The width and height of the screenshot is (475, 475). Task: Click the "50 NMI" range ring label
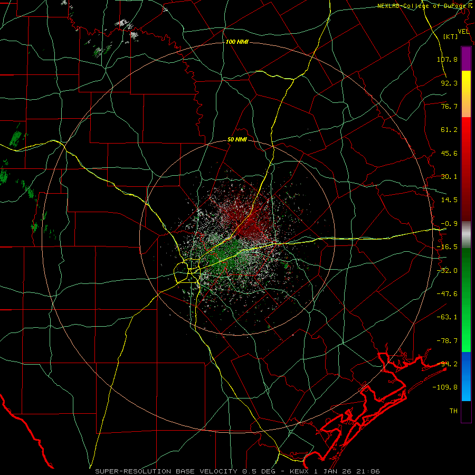point(237,140)
